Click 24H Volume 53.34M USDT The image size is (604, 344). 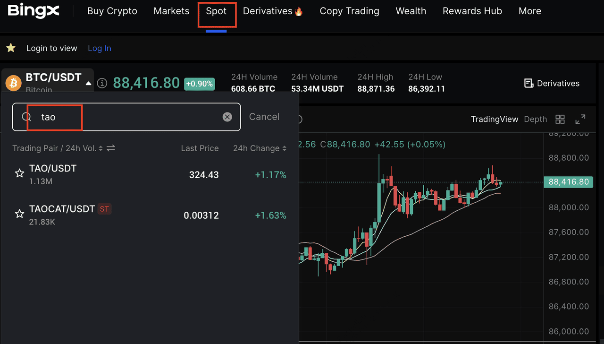coord(317,89)
